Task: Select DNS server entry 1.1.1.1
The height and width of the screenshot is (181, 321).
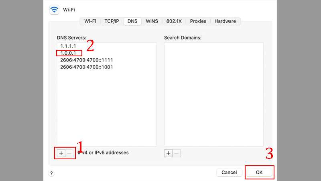Action: tap(69, 46)
